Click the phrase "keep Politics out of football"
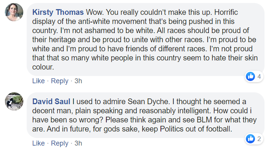The height and width of the screenshot is (149, 279). pos(187,129)
